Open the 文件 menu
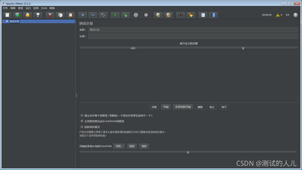This screenshot has height=170, width=302. 5,8
